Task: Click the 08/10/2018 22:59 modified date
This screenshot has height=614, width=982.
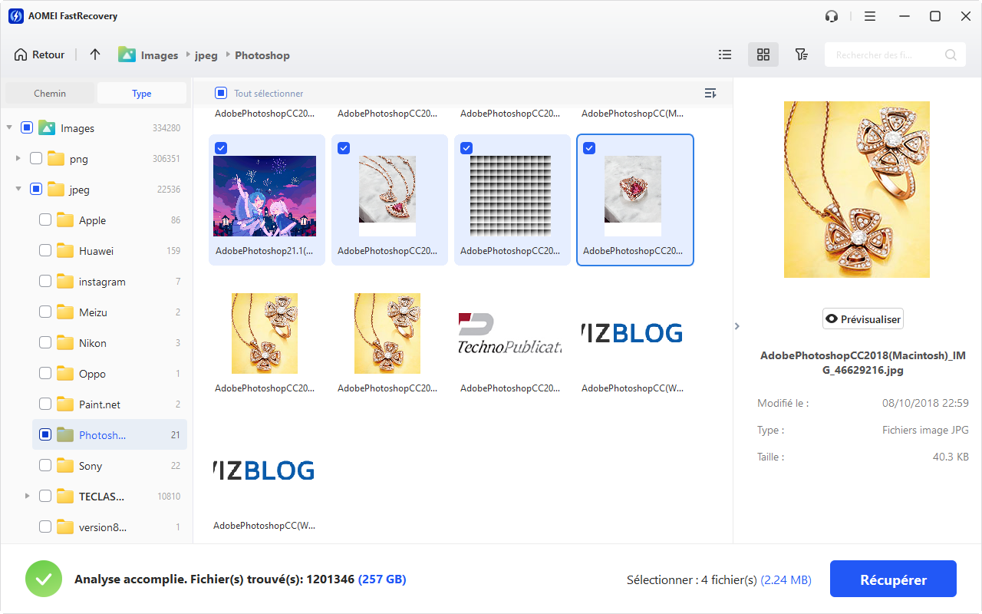Action: tap(925, 403)
